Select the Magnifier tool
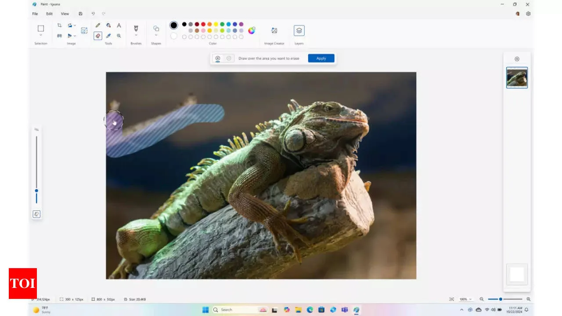 tap(119, 36)
